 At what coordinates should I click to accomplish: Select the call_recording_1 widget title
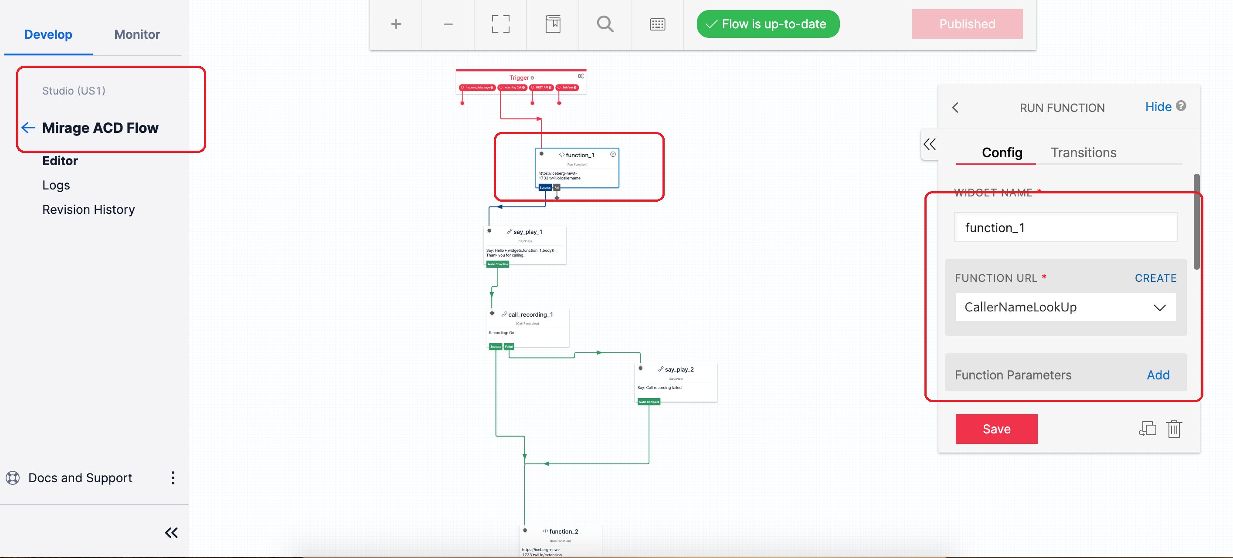click(530, 315)
